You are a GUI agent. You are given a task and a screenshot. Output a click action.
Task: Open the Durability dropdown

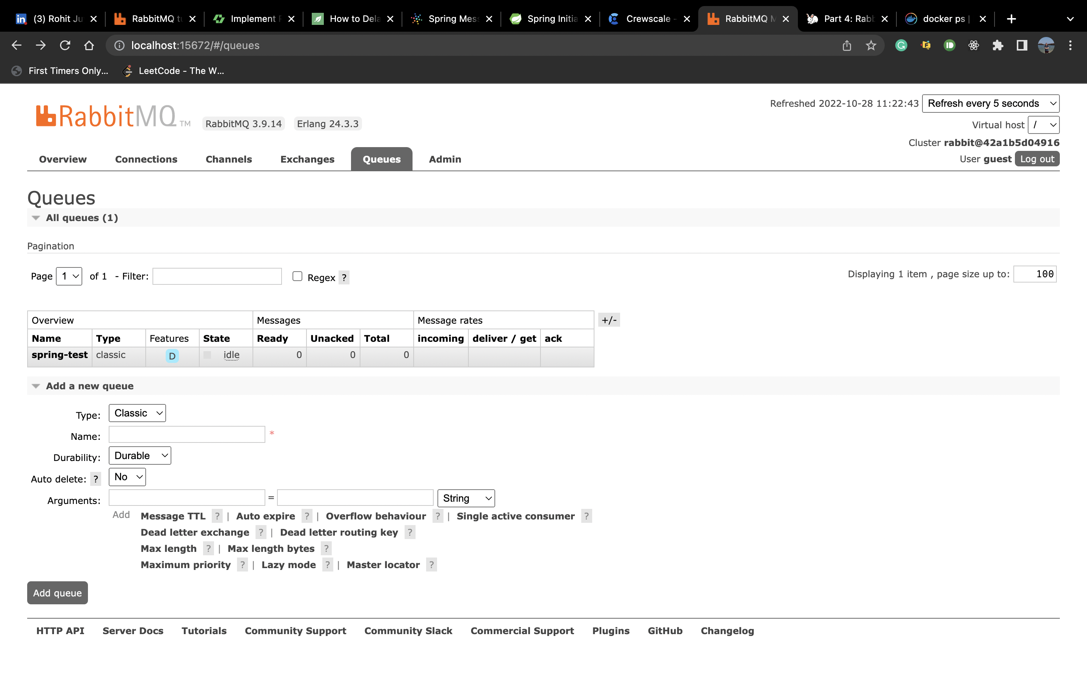(140, 455)
